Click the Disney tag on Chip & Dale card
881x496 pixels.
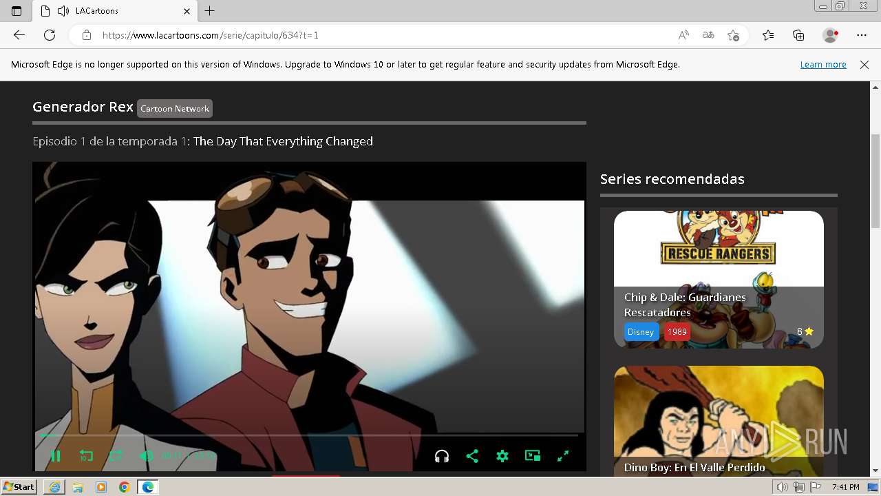pos(641,331)
